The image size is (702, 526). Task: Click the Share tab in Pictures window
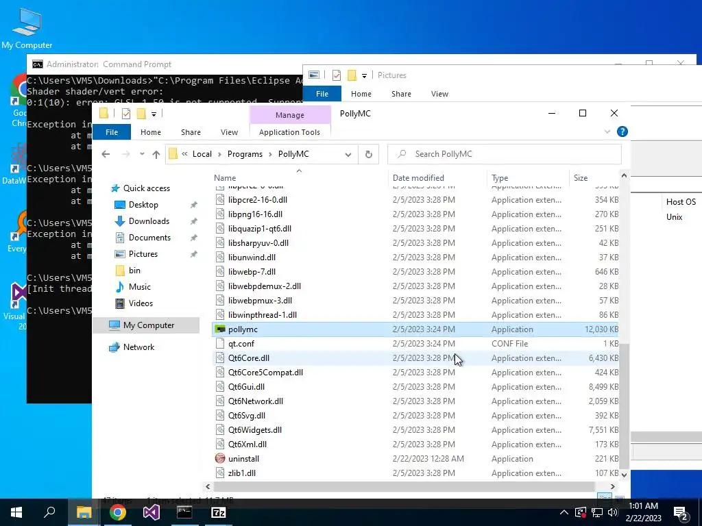(x=401, y=93)
